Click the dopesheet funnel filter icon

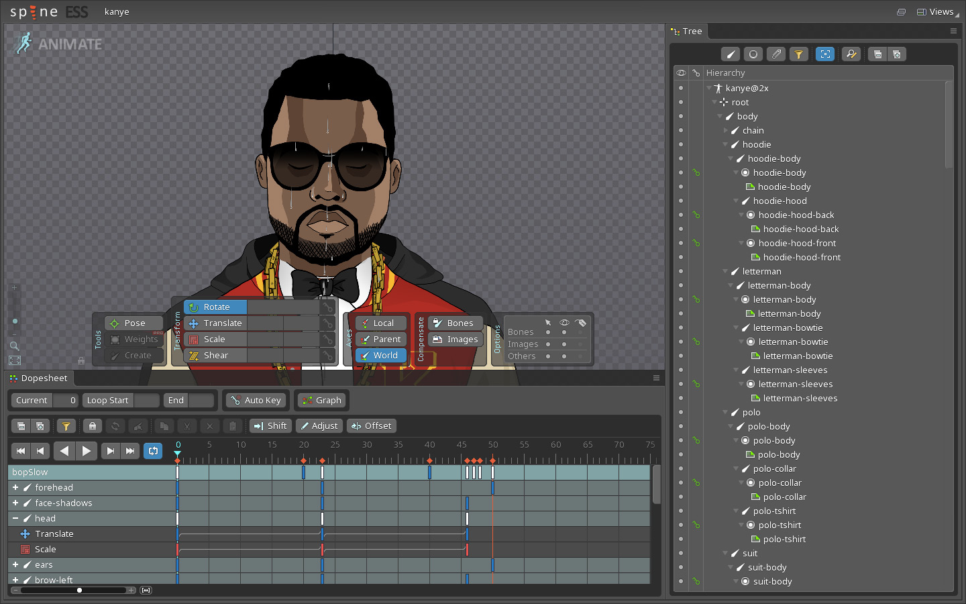[66, 426]
